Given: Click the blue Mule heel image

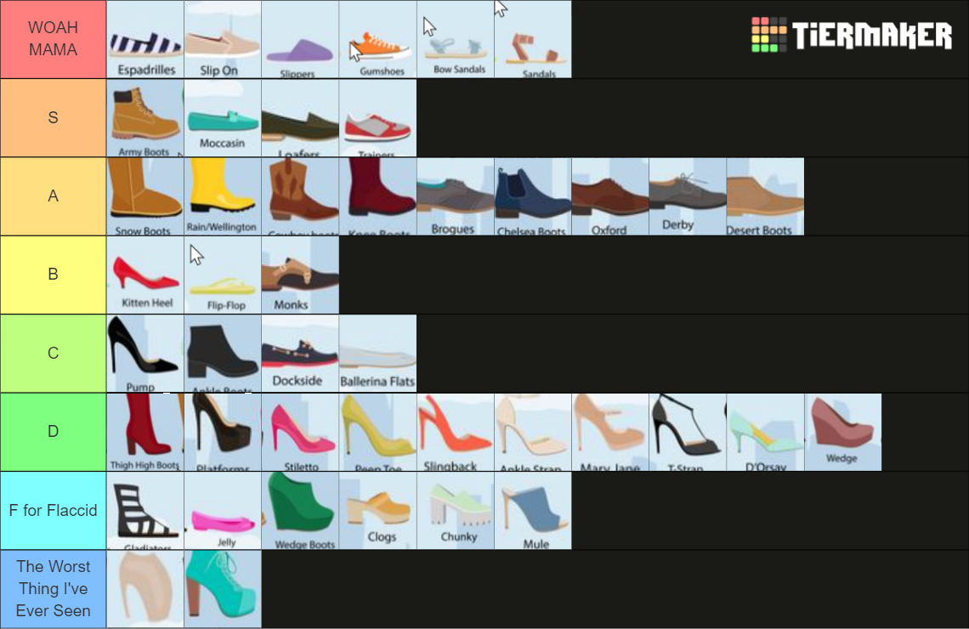Looking at the screenshot, I should click(x=532, y=510).
